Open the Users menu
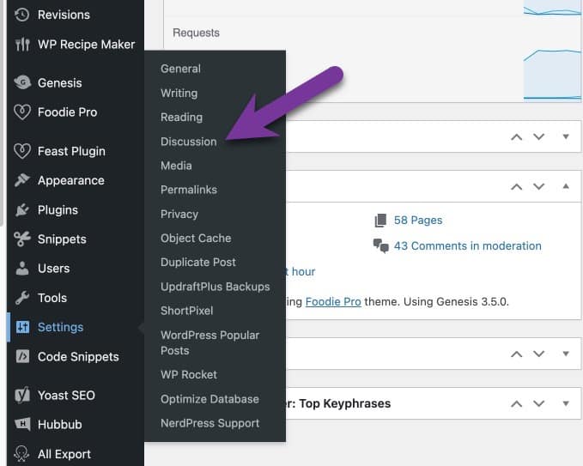The width and height of the screenshot is (583, 466). tap(53, 269)
